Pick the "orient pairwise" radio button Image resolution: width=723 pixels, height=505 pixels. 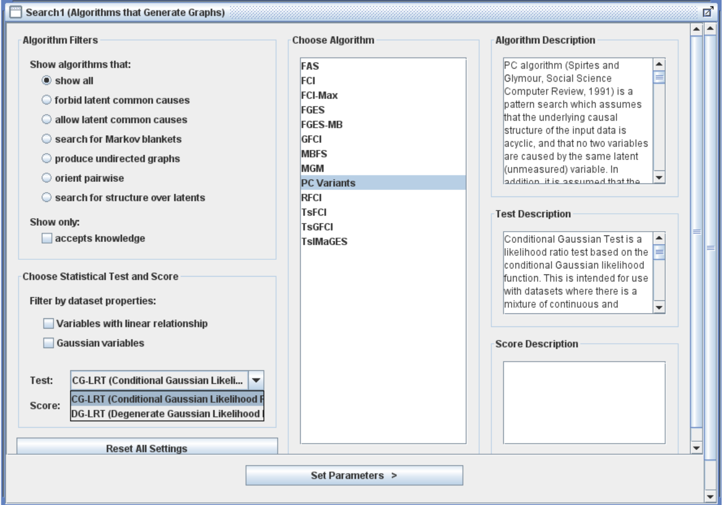[47, 178]
